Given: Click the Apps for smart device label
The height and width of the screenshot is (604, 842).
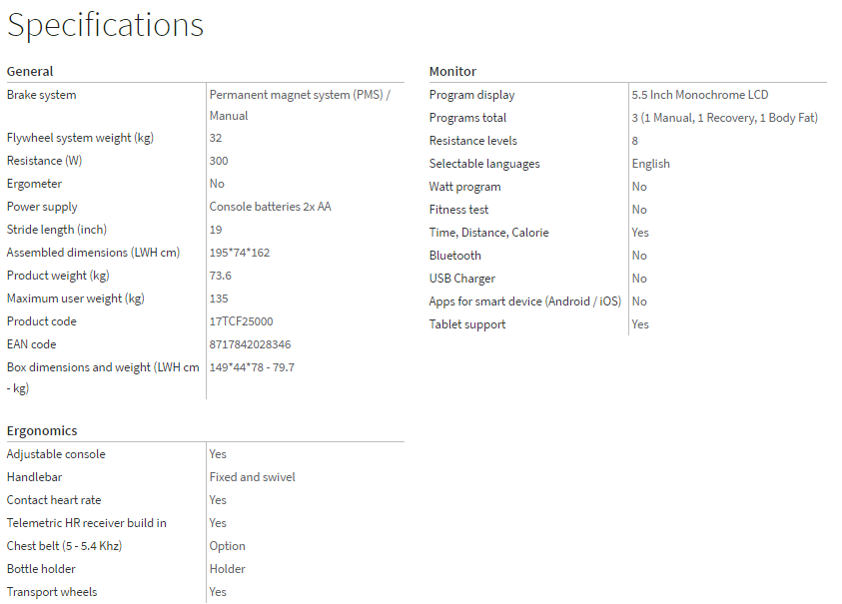Looking at the screenshot, I should (x=524, y=302).
